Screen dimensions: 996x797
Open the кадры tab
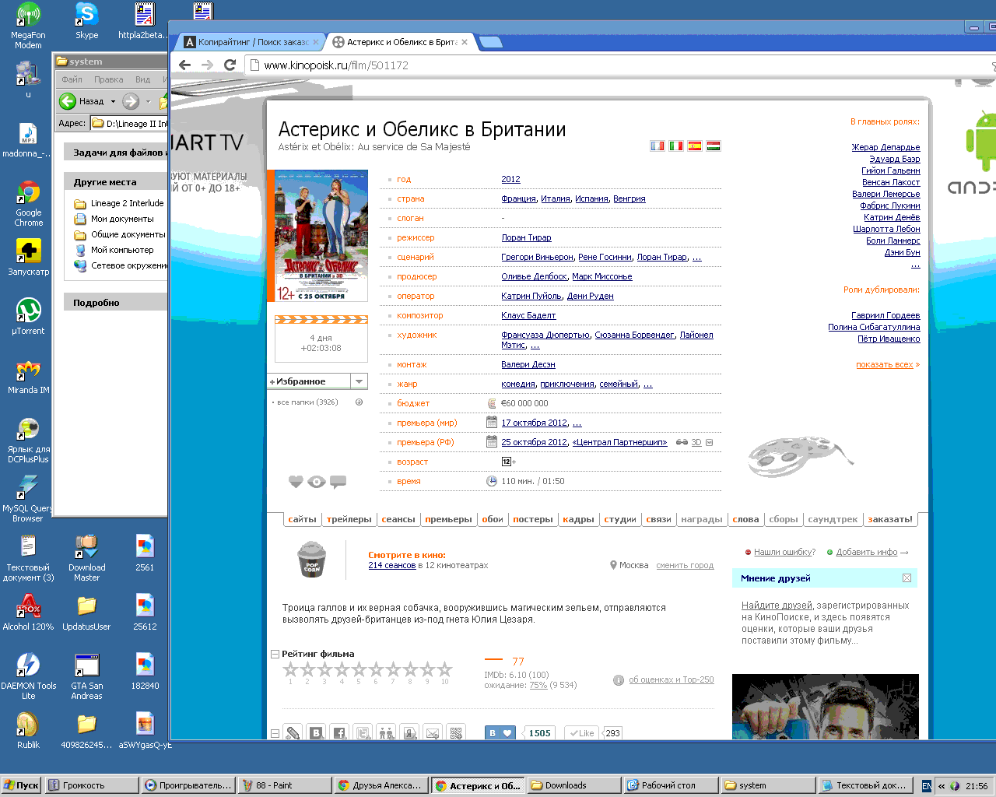click(578, 519)
